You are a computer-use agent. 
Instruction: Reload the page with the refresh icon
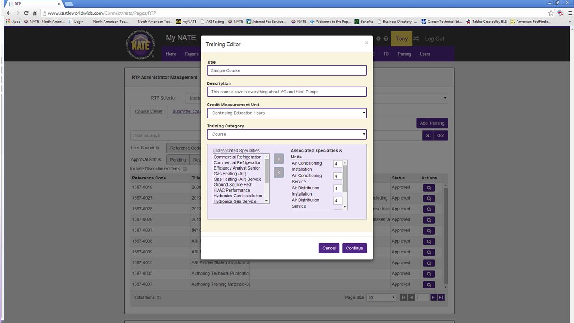point(26,13)
